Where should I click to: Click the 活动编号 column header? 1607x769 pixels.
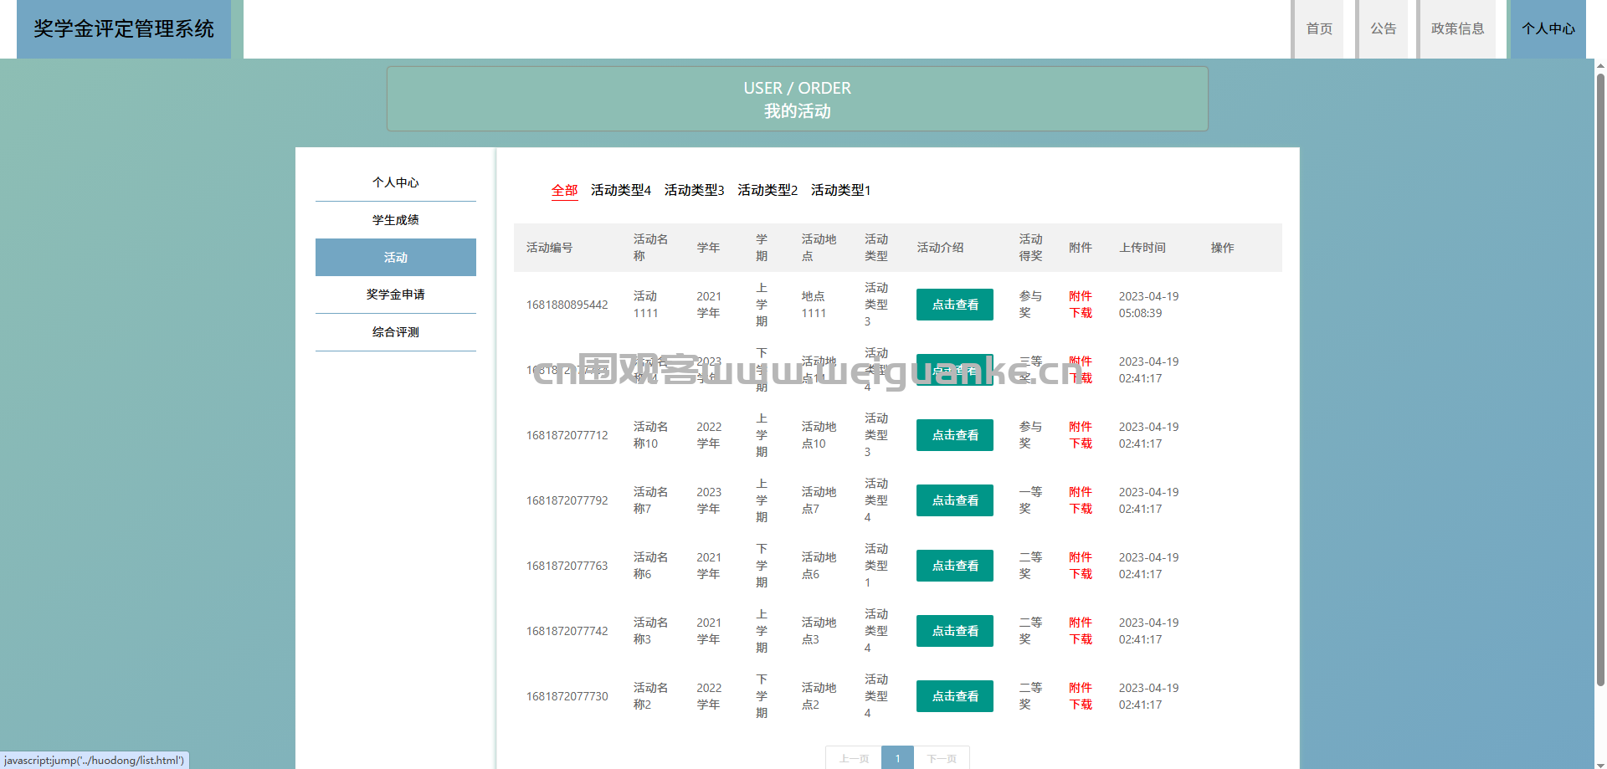click(x=549, y=248)
